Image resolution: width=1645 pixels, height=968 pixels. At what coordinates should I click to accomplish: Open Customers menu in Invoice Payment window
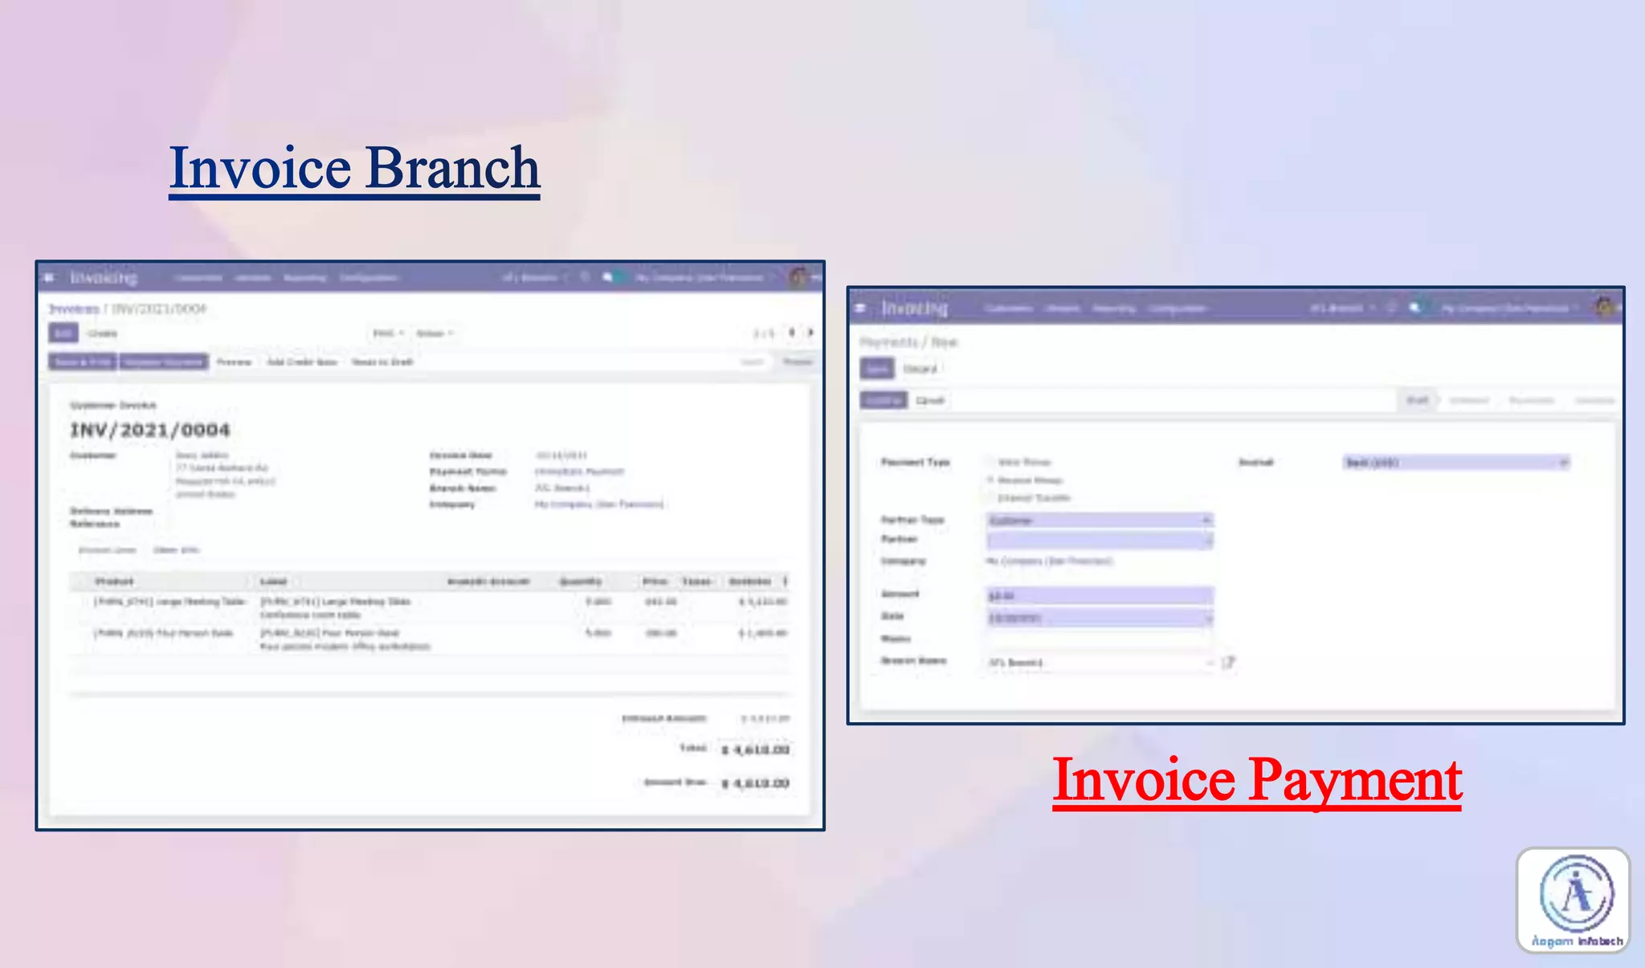tap(1009, 308)
